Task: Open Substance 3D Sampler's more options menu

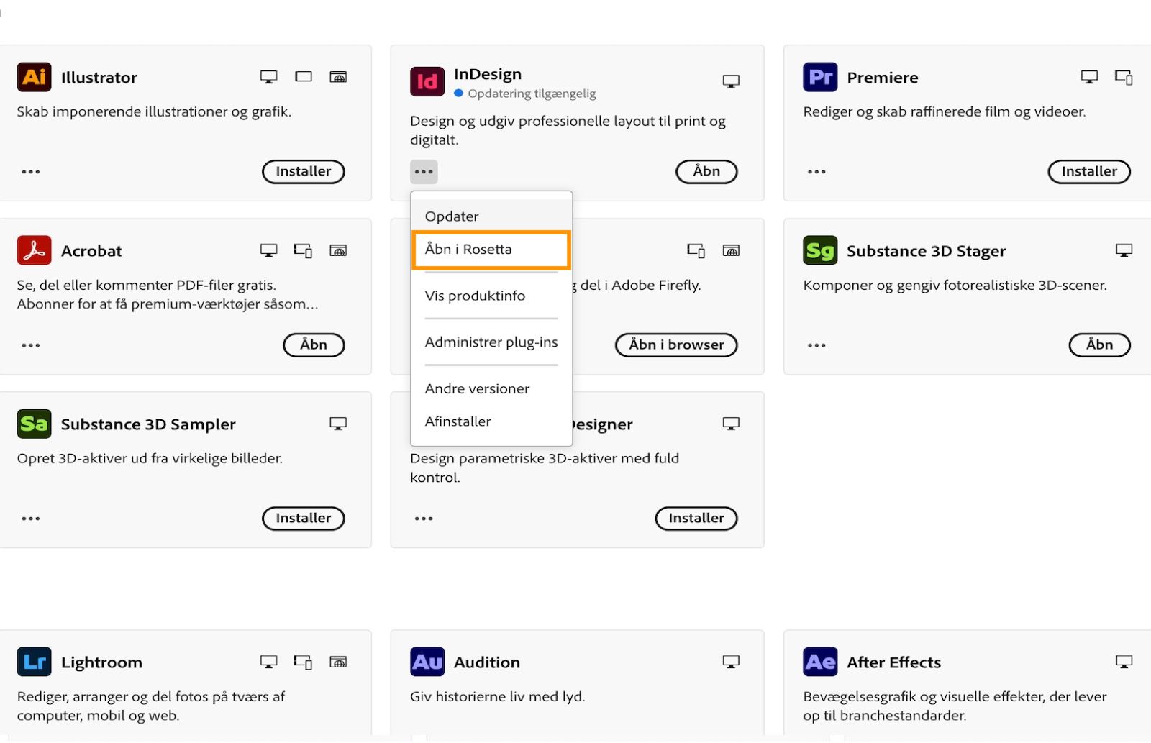Action: (31, 519)
